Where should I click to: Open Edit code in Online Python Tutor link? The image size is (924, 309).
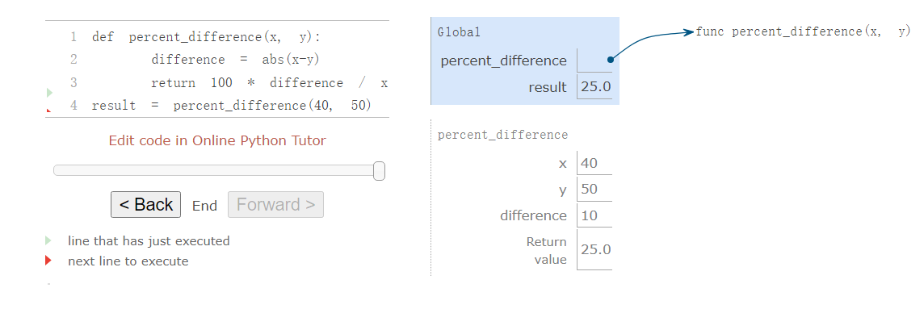pos(216,140)
